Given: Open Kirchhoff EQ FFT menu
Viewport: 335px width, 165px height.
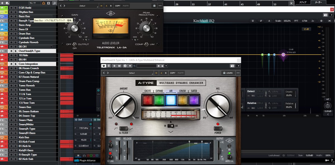Looking at the screenshot, I should pos(296,21).
